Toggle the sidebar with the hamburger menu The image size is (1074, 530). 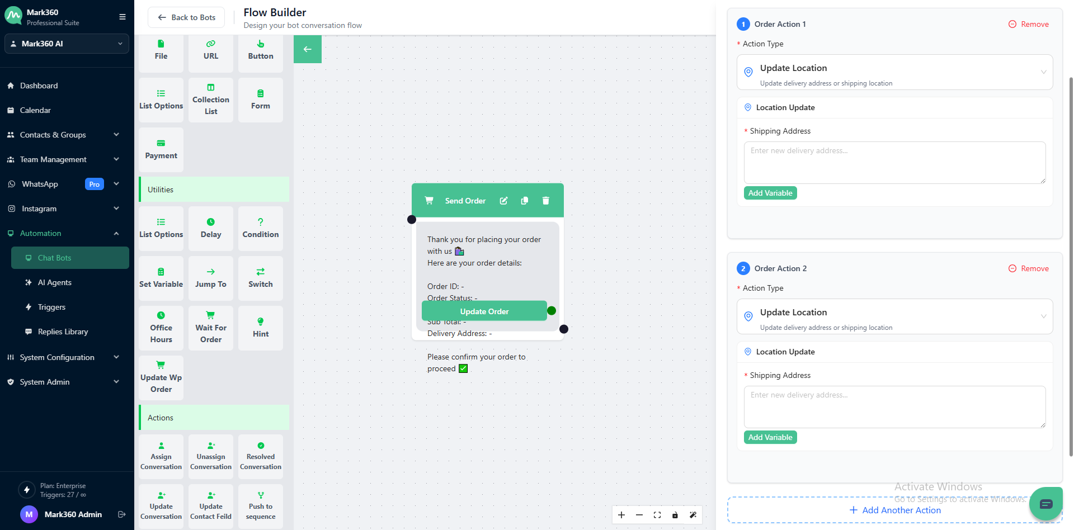click(x=122, y=17)
